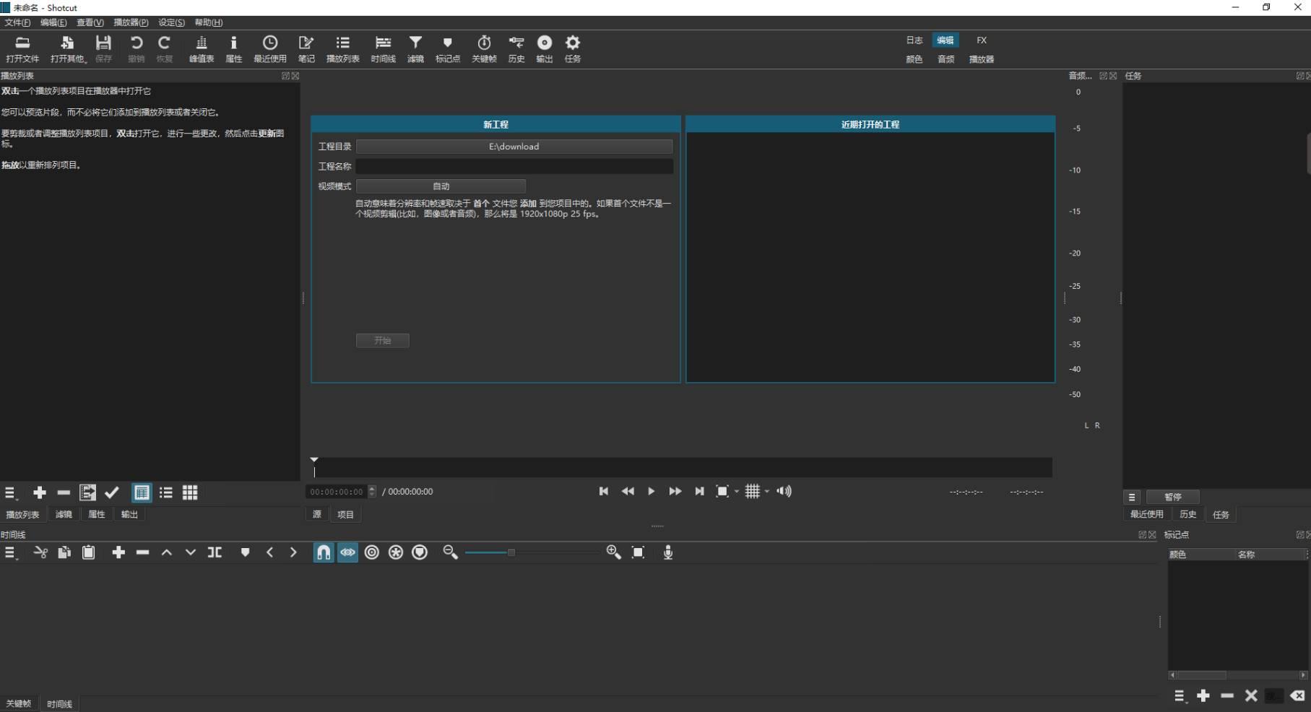Click the timeline record audio microphone icon
Image resolution: width=1311 pixels, height=712 pixels.
[x=668, y=552]
